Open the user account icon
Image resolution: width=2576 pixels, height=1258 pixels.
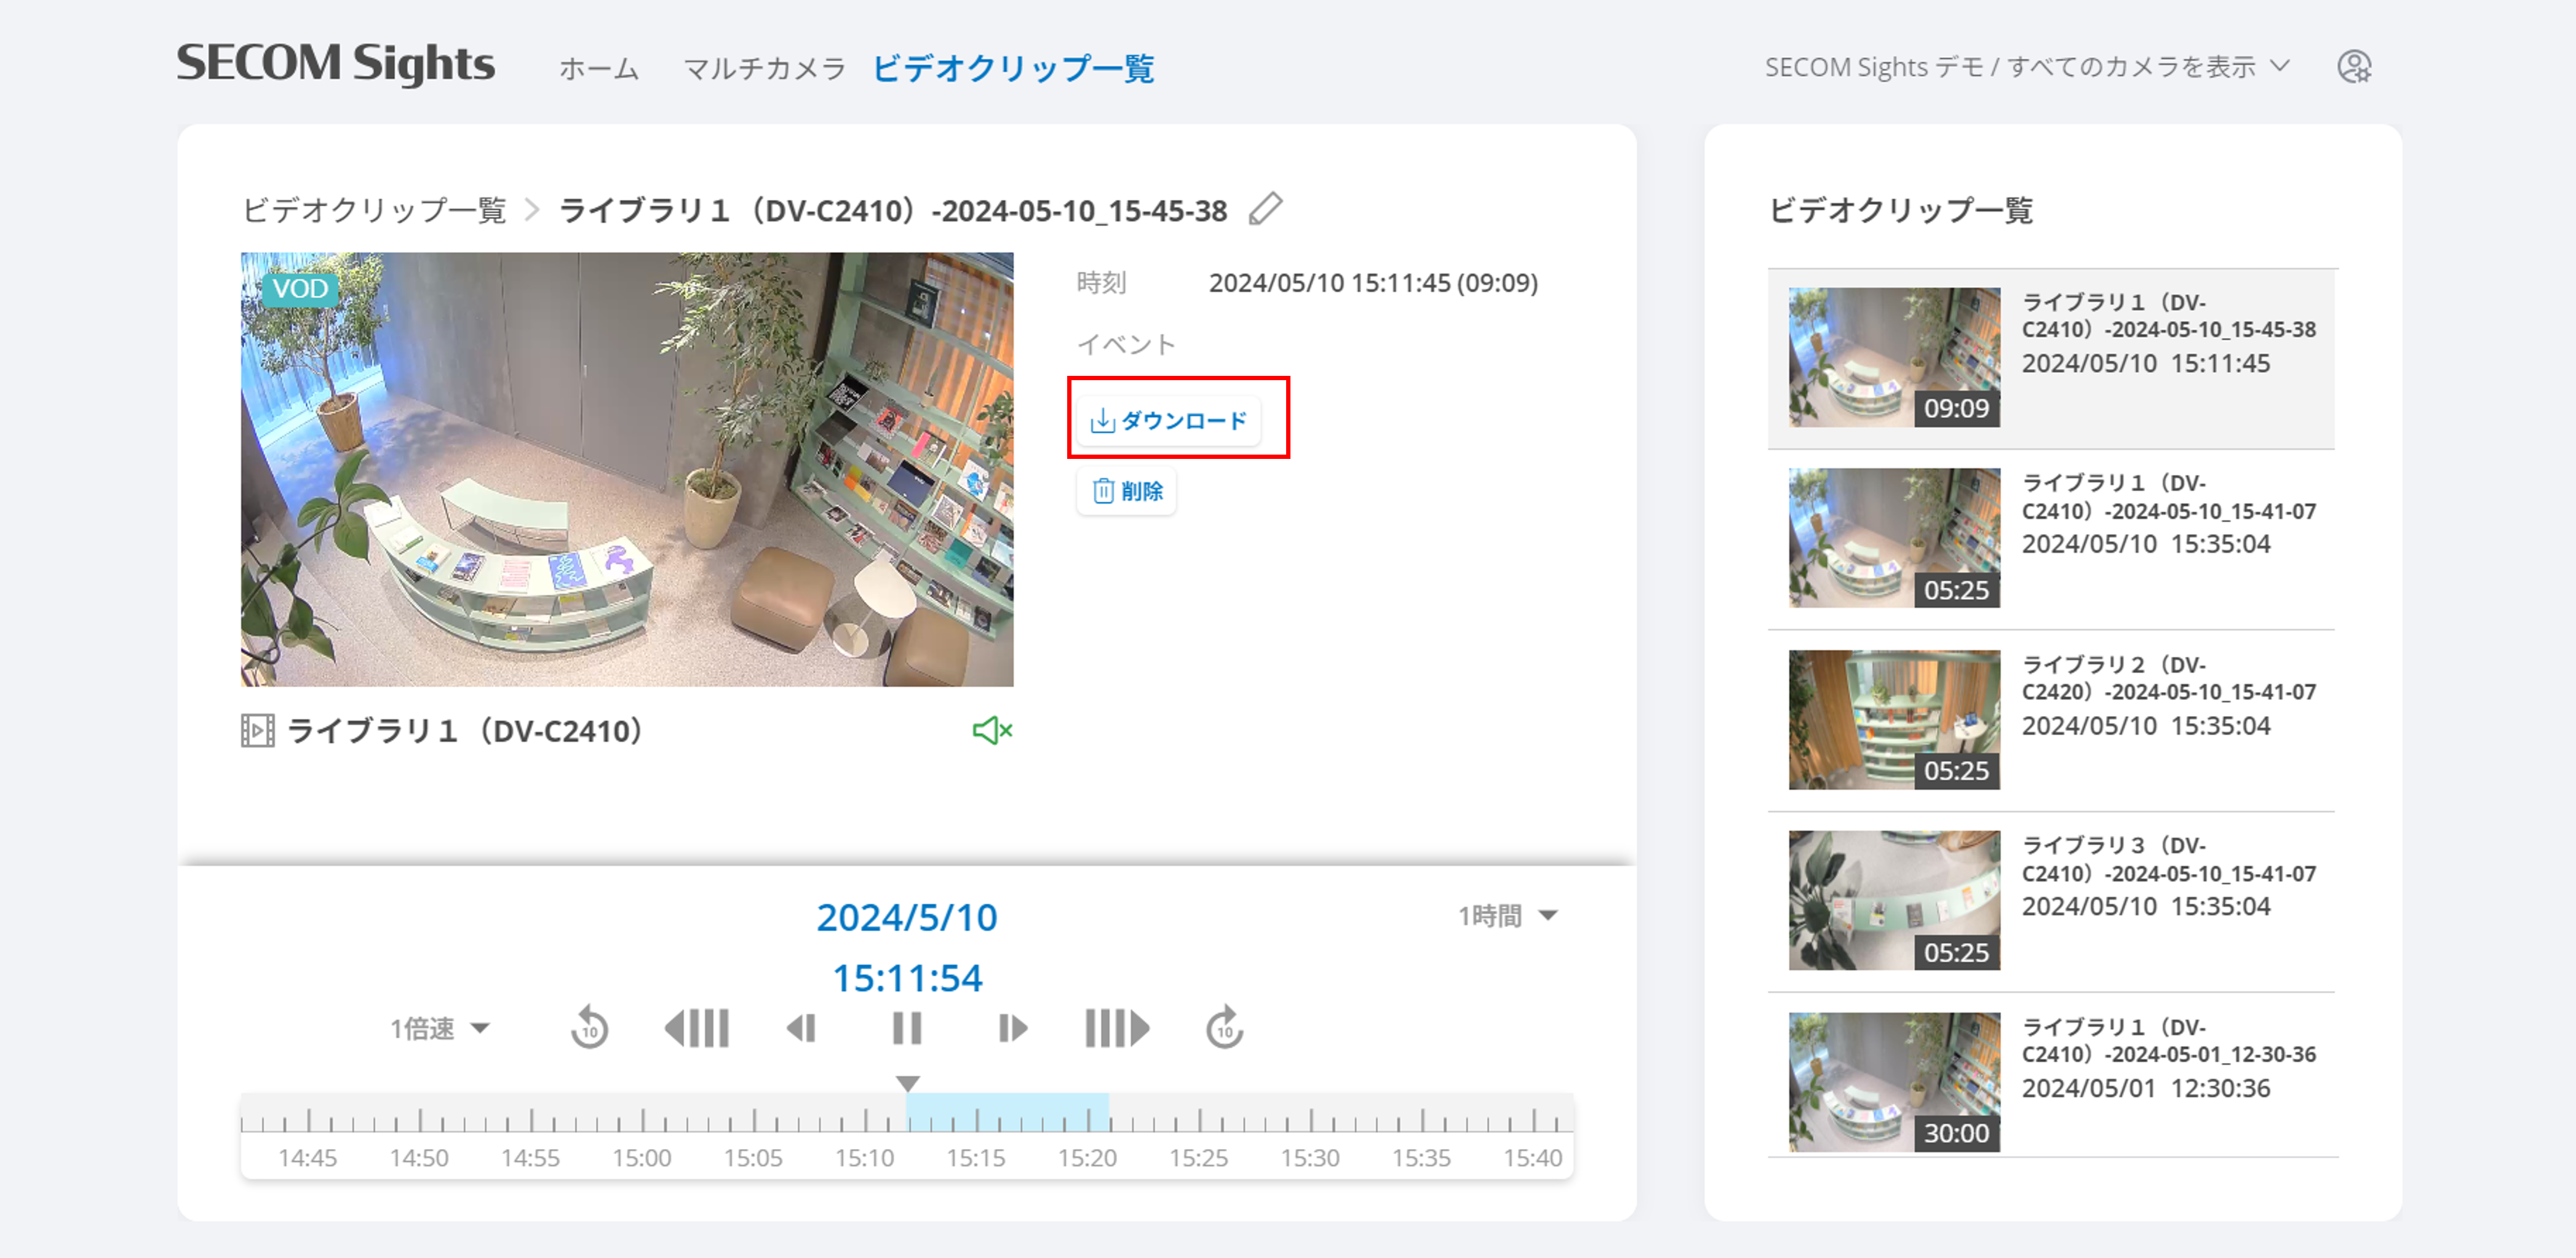coord(2354,67)
